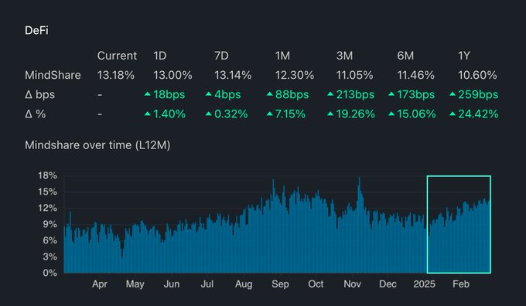This screenshot has height=306, width=526.
Task: Select the 1M column header
Action: [x=282, y=56]
